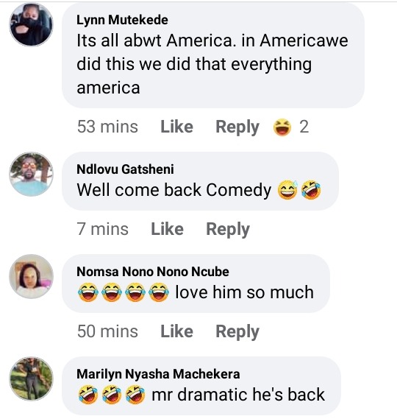Open Lynn Mutekede's profile picture
The image size is (397, 419).
point(32,24)
